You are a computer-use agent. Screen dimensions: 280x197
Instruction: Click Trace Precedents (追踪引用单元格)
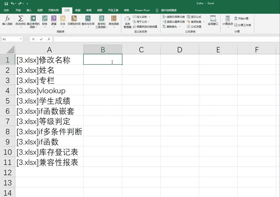173,17
